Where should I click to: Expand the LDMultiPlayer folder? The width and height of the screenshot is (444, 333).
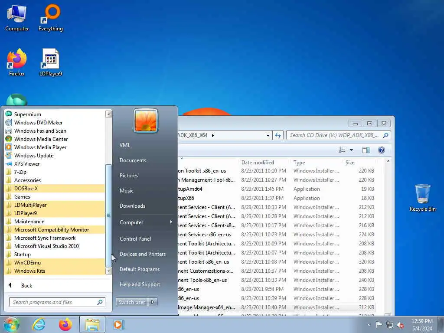(55, 205)
